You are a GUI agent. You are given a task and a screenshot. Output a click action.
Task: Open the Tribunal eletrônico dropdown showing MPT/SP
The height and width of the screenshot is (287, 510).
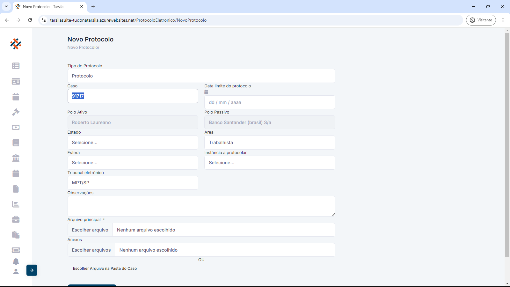point(133,183)
